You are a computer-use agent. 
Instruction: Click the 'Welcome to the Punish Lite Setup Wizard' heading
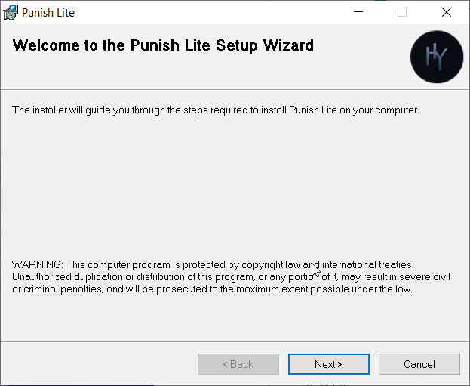[163, 45]
